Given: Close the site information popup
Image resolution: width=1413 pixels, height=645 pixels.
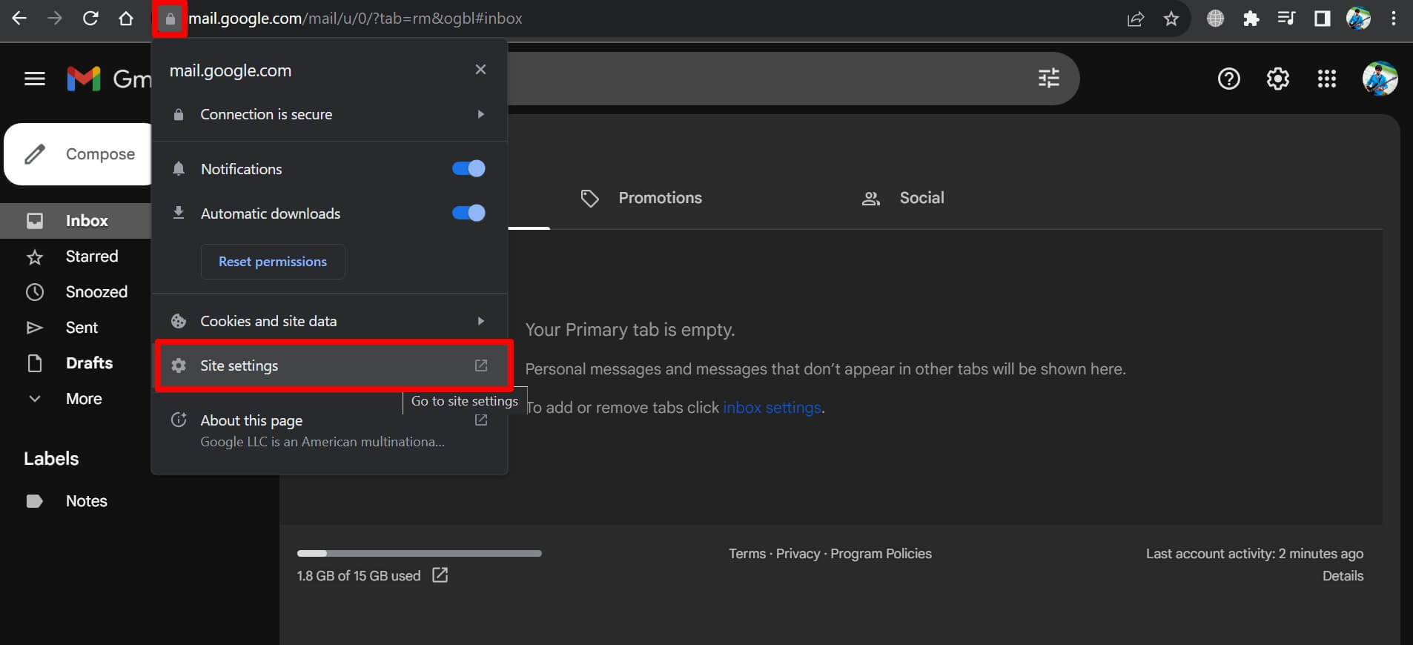Looking at the screenshot, I should point(480,69).
